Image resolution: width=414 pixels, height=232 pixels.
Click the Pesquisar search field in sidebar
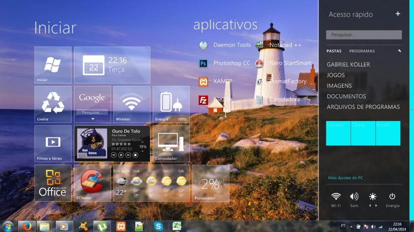pos(364,35)
